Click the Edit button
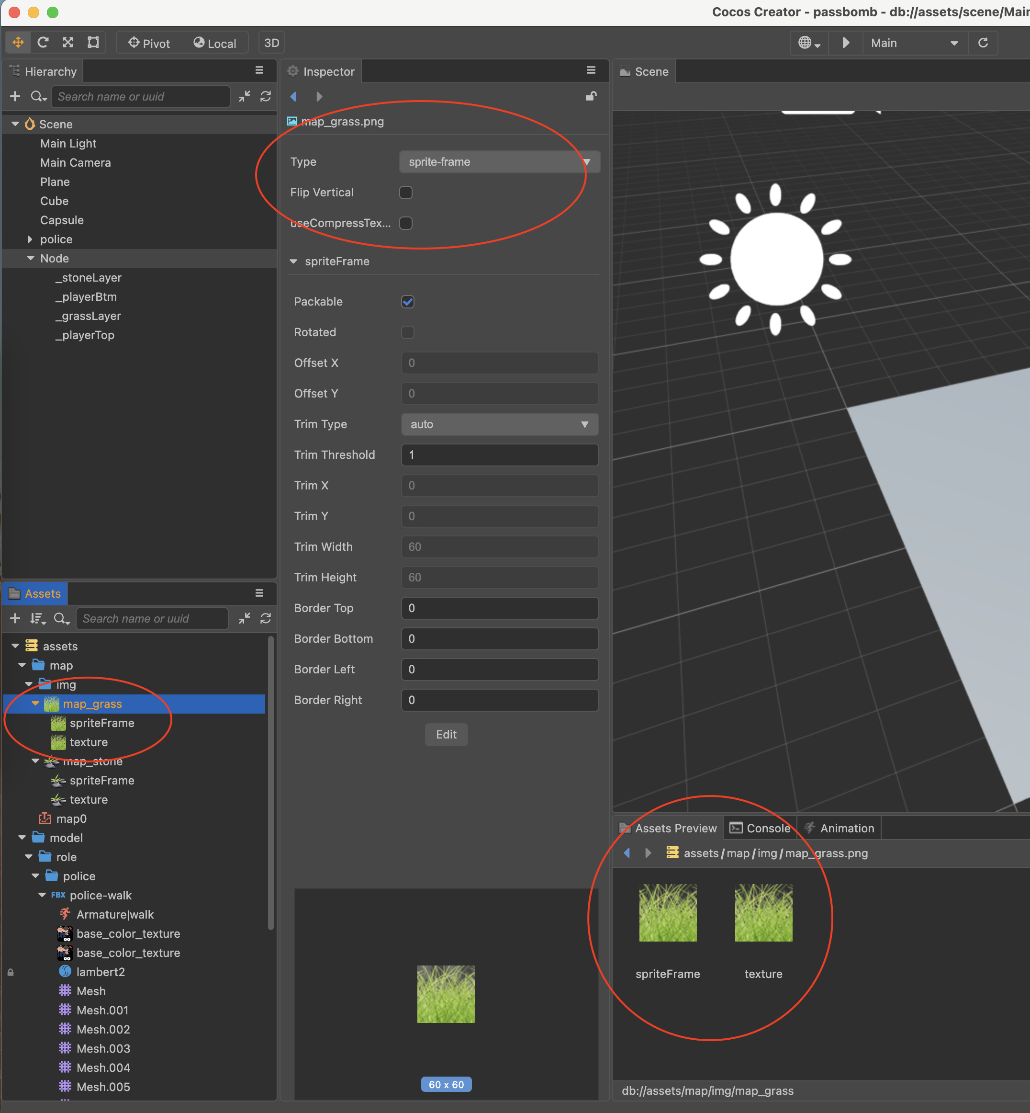 446,734
